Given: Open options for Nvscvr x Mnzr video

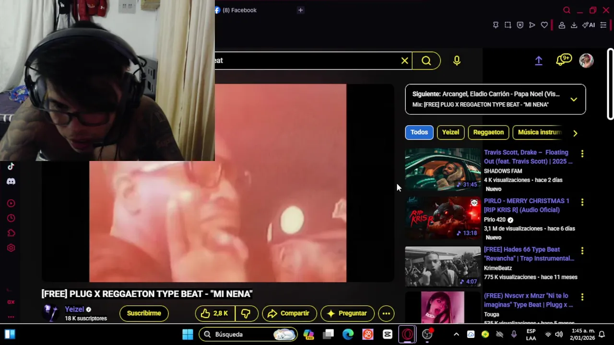Looking at the screenshot, I should (582, 297).
